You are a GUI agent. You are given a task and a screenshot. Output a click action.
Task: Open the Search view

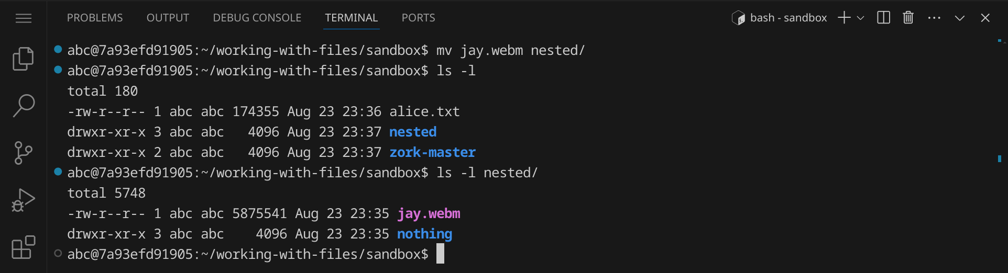coord(24,106)
